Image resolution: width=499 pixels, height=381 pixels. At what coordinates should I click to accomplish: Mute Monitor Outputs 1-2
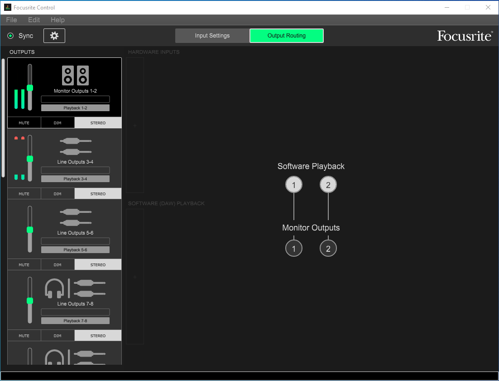pos(24,123)
